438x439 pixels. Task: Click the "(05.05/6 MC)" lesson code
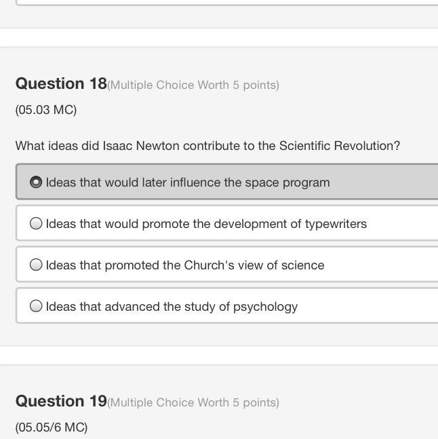coord(52,427)
